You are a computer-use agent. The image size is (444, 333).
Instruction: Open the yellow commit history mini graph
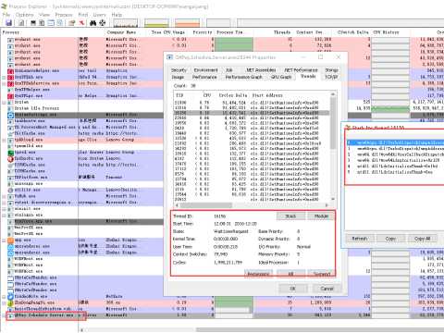(156, 23)
